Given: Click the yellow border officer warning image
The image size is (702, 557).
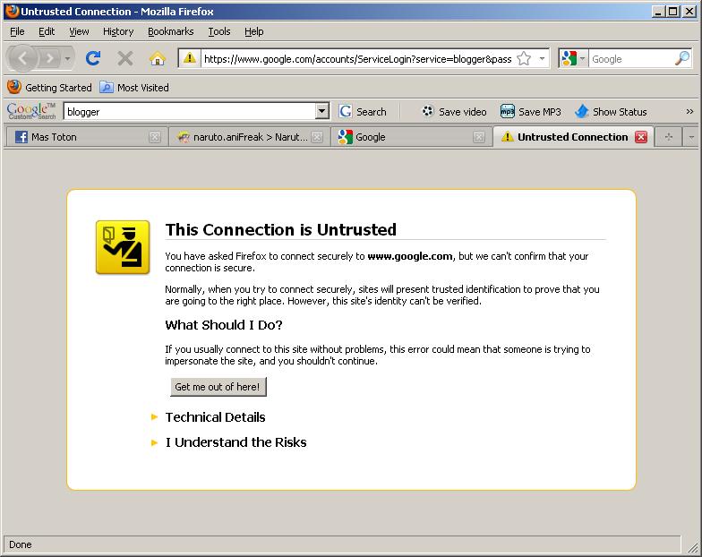Looking at the screenshot, I should point(122,247).
